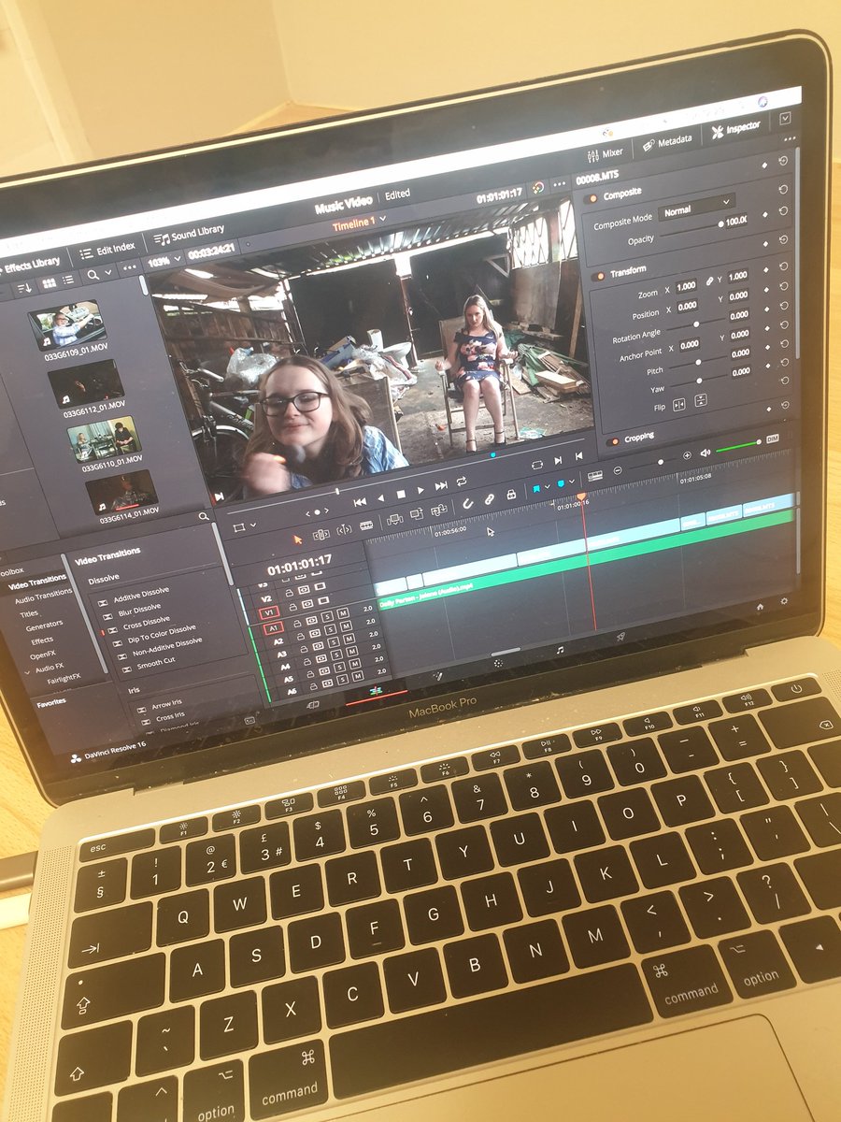Toggle timeline snapping magnet icon
841x1122 pixels.
click(467, 505)
